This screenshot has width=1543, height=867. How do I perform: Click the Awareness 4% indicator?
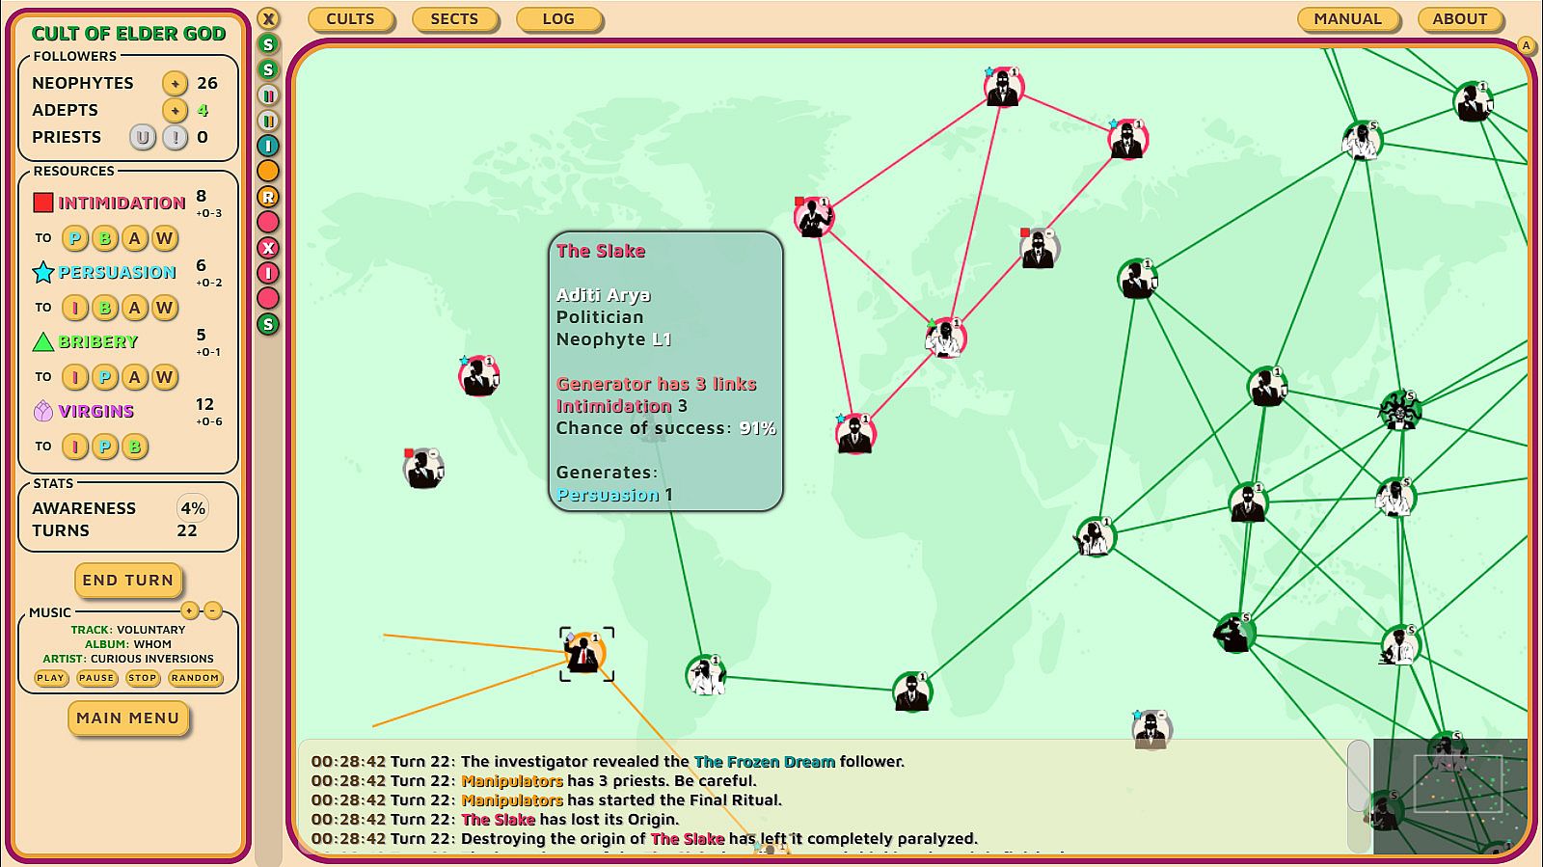(193, 508)
